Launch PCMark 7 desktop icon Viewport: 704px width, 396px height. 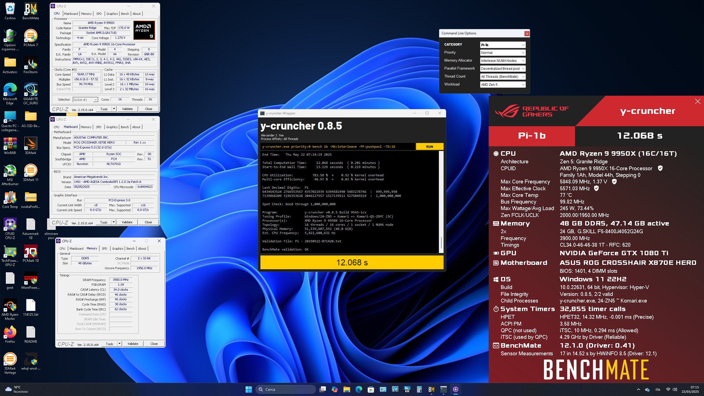[x=31, y=38]
